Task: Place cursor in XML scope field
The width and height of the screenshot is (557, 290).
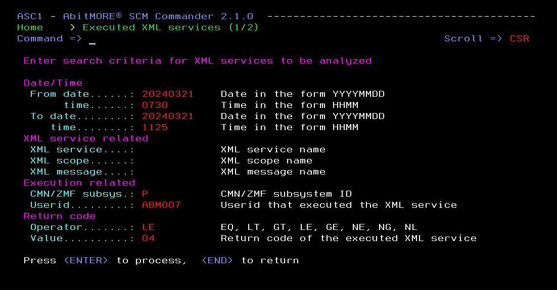Action: pyautogui.click(x=174, y=160)
